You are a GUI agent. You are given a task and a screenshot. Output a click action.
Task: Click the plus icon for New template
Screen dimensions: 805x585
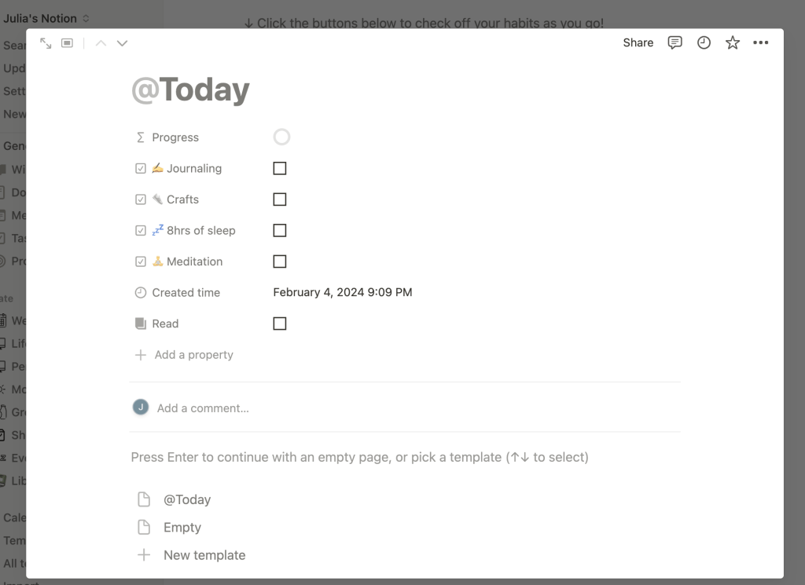(144, 555)
